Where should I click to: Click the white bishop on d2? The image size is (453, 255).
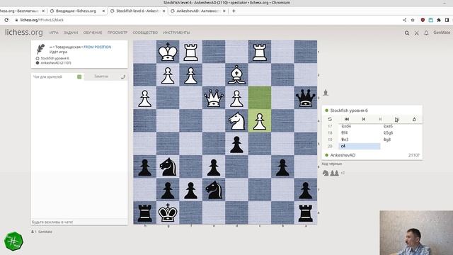click(236, 74)
